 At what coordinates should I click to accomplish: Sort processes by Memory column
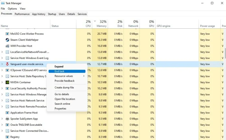pyautogui.click(x=100, y=24)
